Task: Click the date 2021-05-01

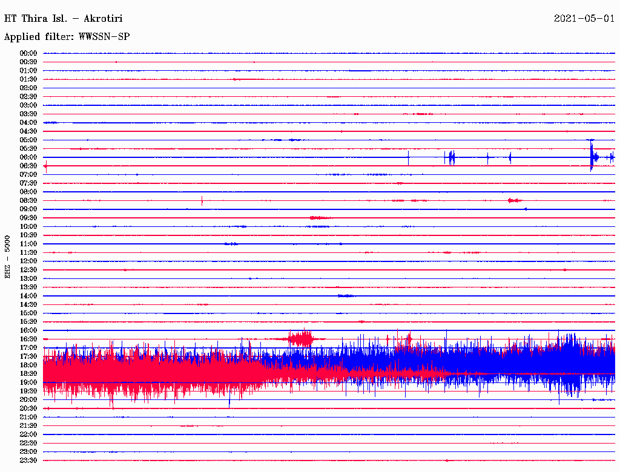Action: pyautogui.click(x=584, y=19)
